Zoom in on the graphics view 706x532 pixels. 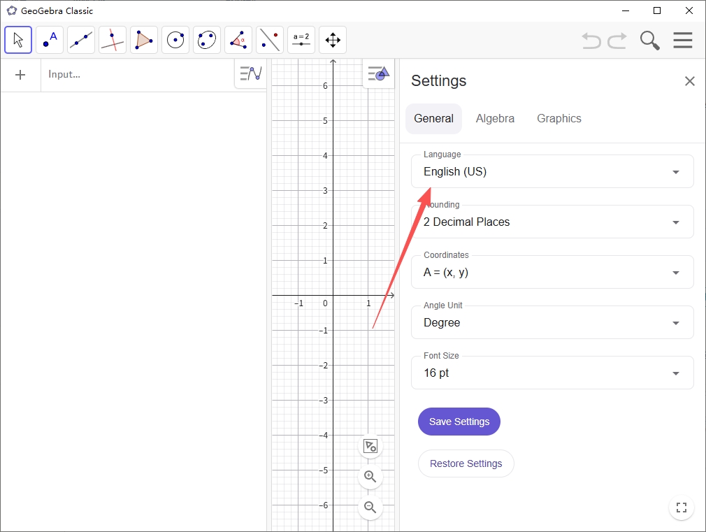(x=370, y=477)
